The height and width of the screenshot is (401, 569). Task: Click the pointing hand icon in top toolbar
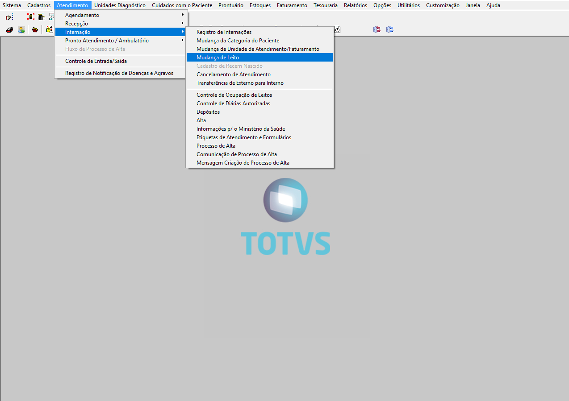9,17
